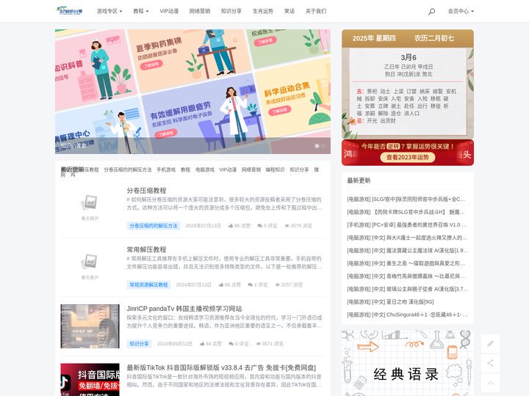Viewport: 529px width, 396px height.
Task: Switch to 电脑游戏 category tab
Action: pos(205,169)
